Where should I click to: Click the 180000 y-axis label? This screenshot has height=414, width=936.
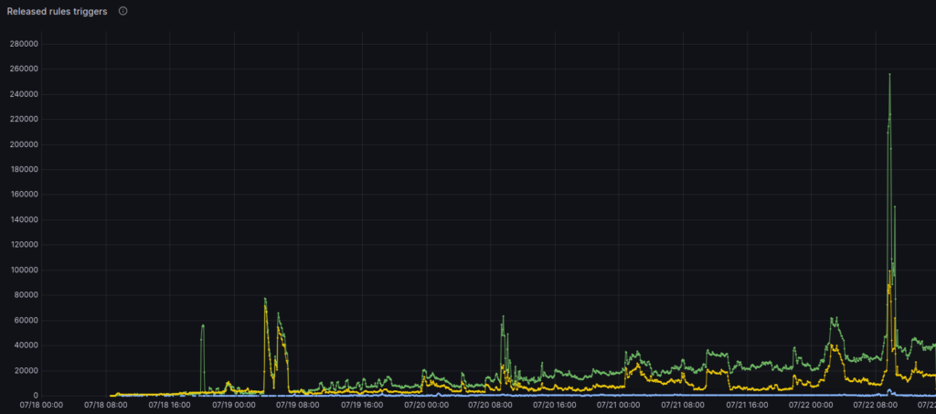[23, 169]
